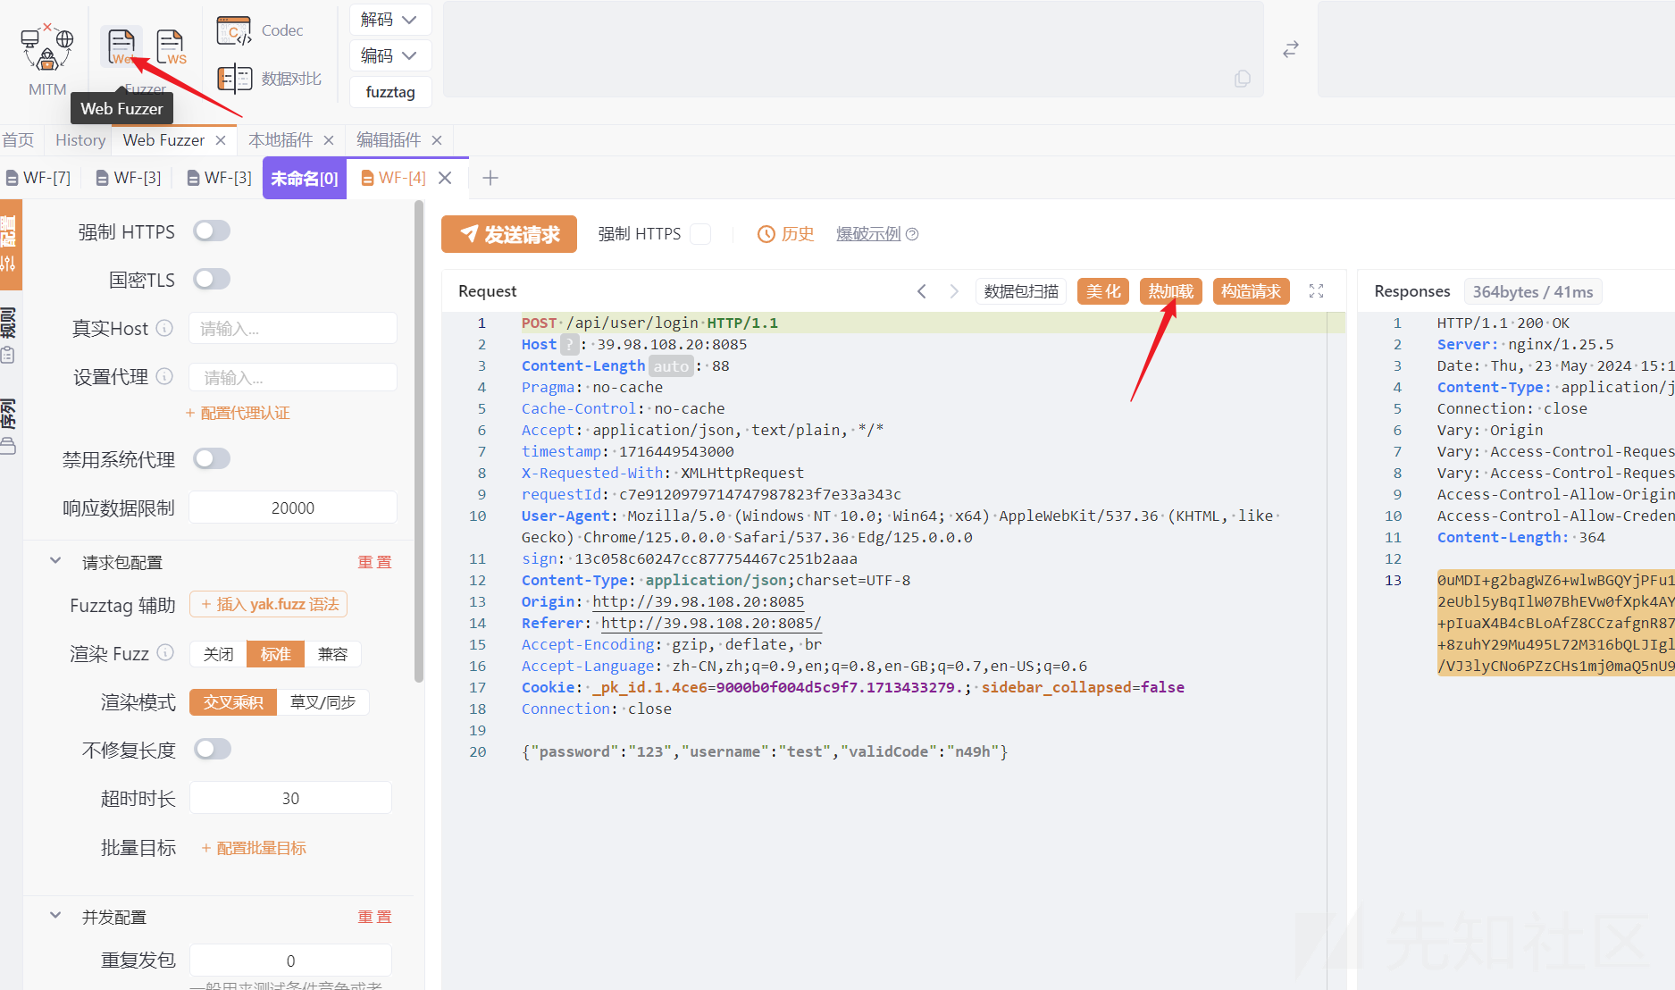Screen dimensions: 1675x990
Task: Expand the Request editor to fullscreen
Action: coord(1316,291)
